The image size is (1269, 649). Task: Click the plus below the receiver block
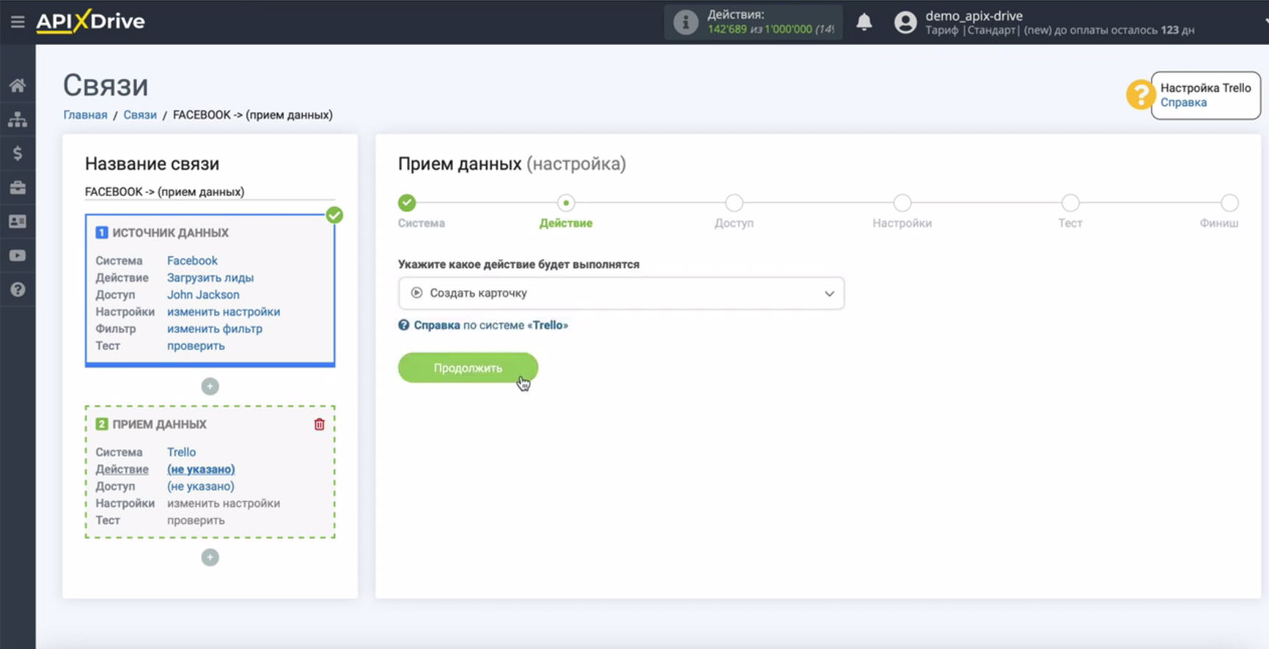pos(210,557)
